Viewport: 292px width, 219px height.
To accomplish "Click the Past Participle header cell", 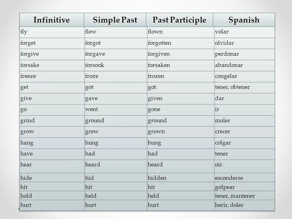I will 179,20.
